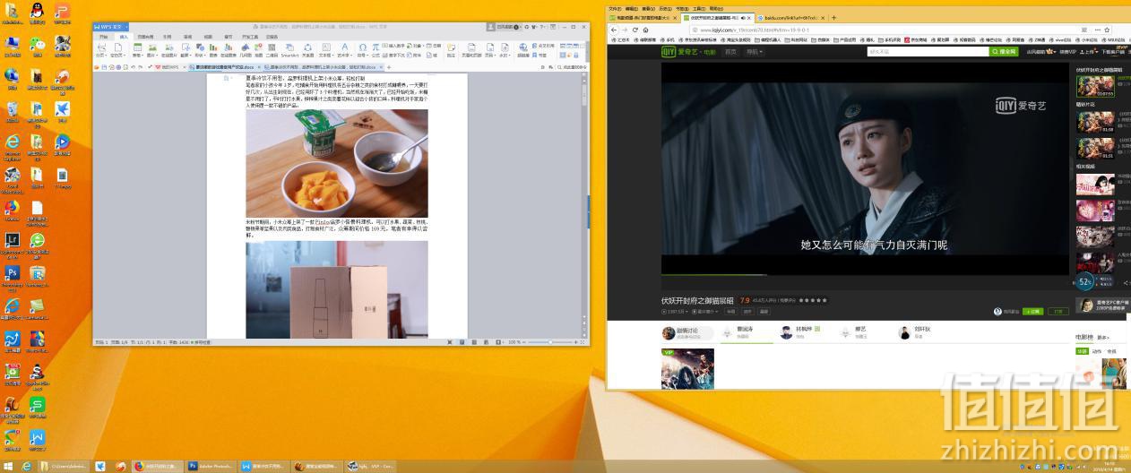Click the Firefox back arrow

613,30
